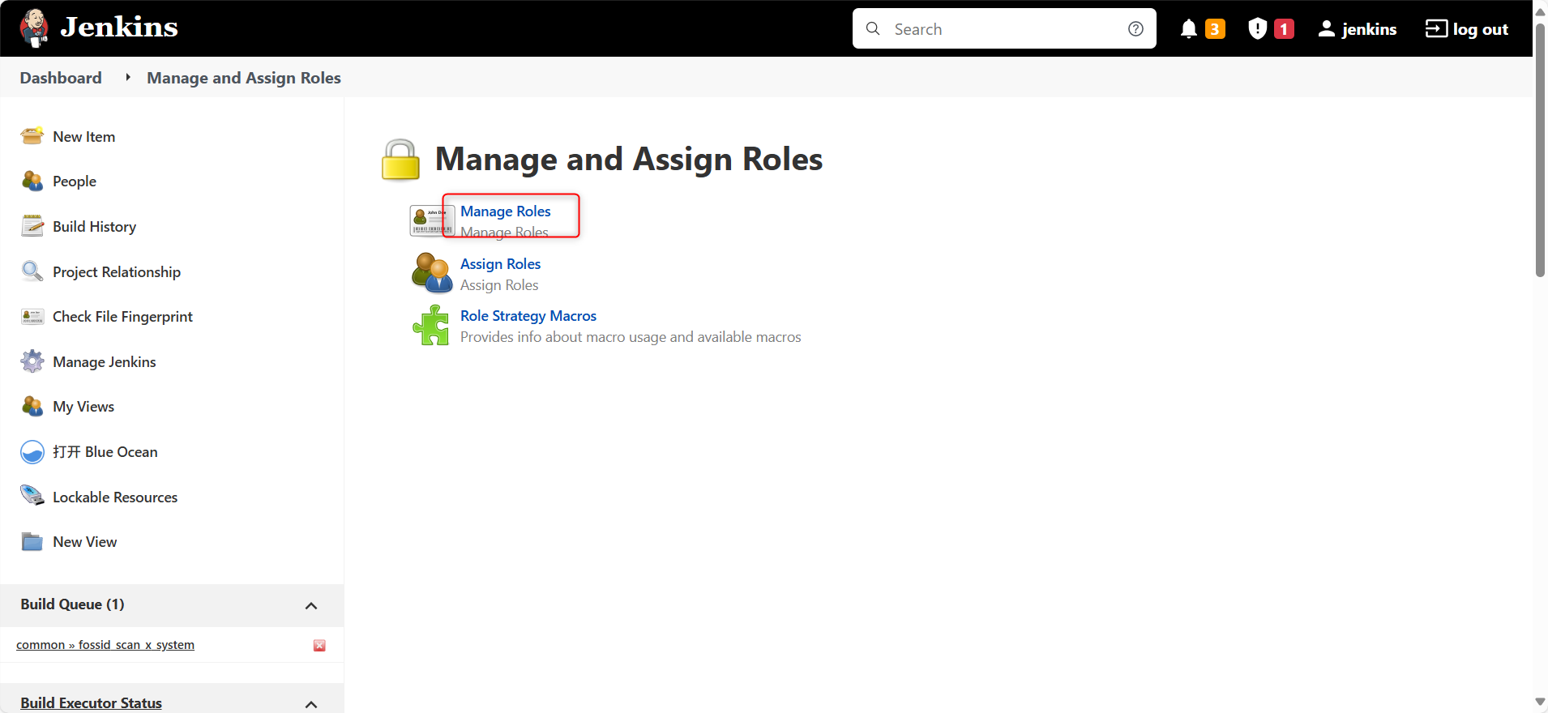Open Check File Fingerprint from sidebar

[x=122, y=317]
